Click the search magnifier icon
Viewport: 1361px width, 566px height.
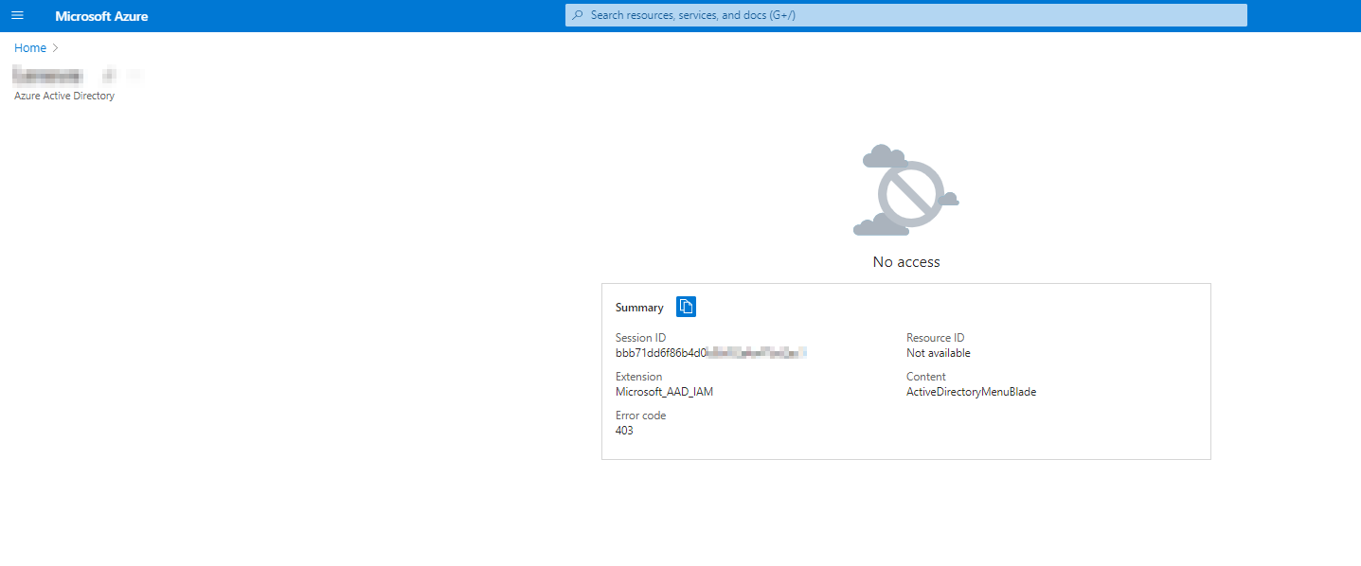click(578, 15)
